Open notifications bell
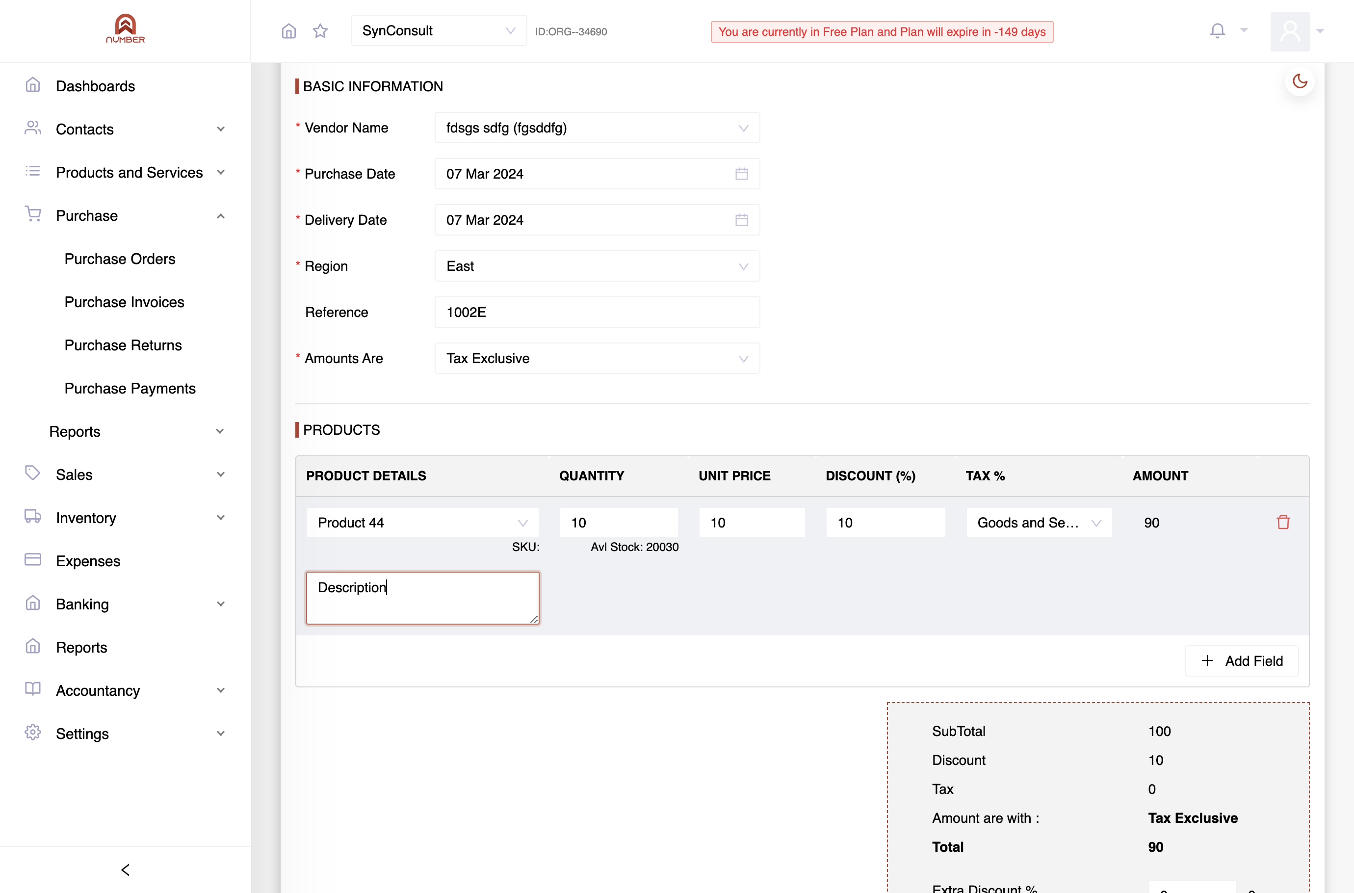Image resolution: width=1354 pixels, height=893 pixels. coord(1217,31)
